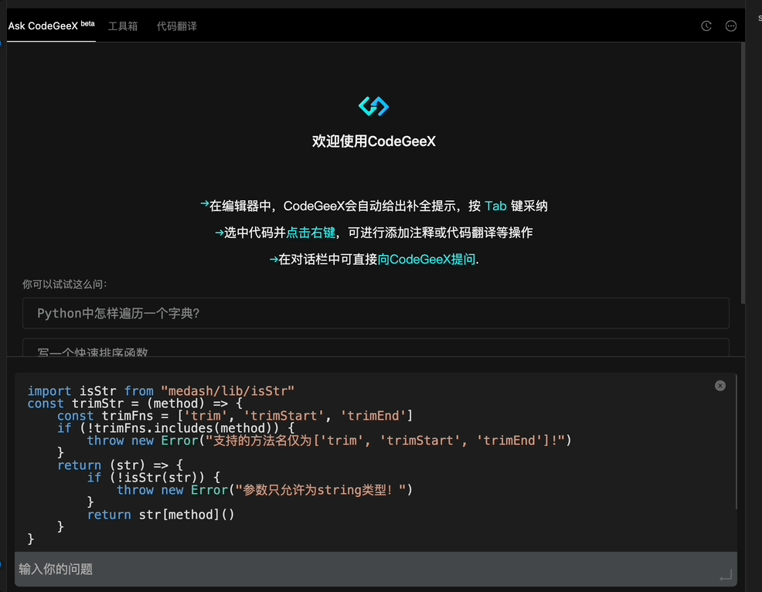This screenshot has width=762, height=592.
Task: Open chat history clock icon
Action: click(x=706, y=26)
